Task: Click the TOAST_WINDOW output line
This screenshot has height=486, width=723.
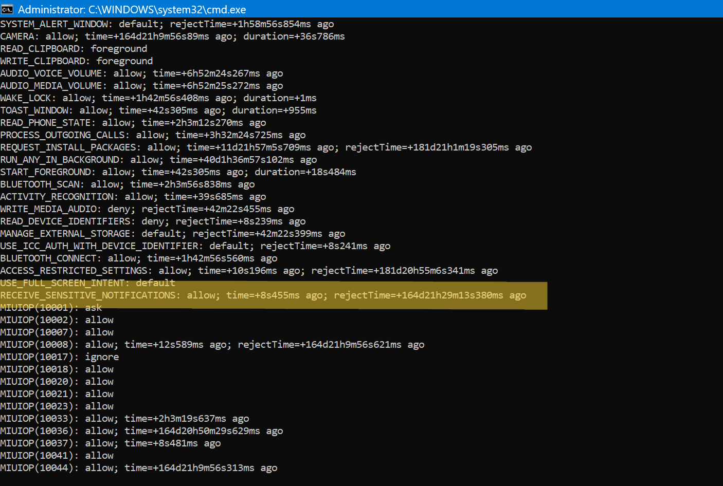Action: [x=158, y=110]
